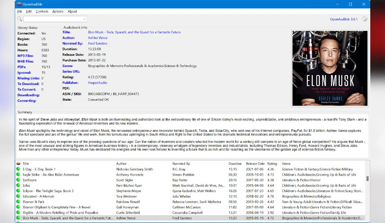Click green status icon for Eleanor Oliphant row
The image size is (385, 223).
click(18, 207)
